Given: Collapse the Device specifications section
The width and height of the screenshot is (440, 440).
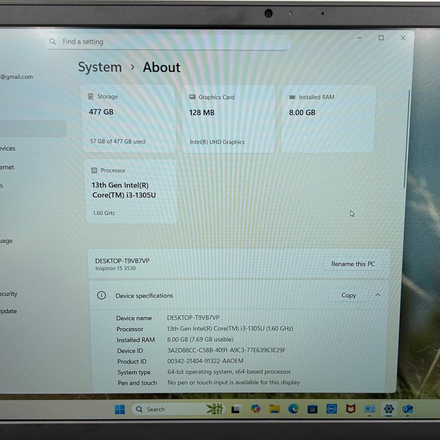Looking at the screenshot, I should (378, 295).
